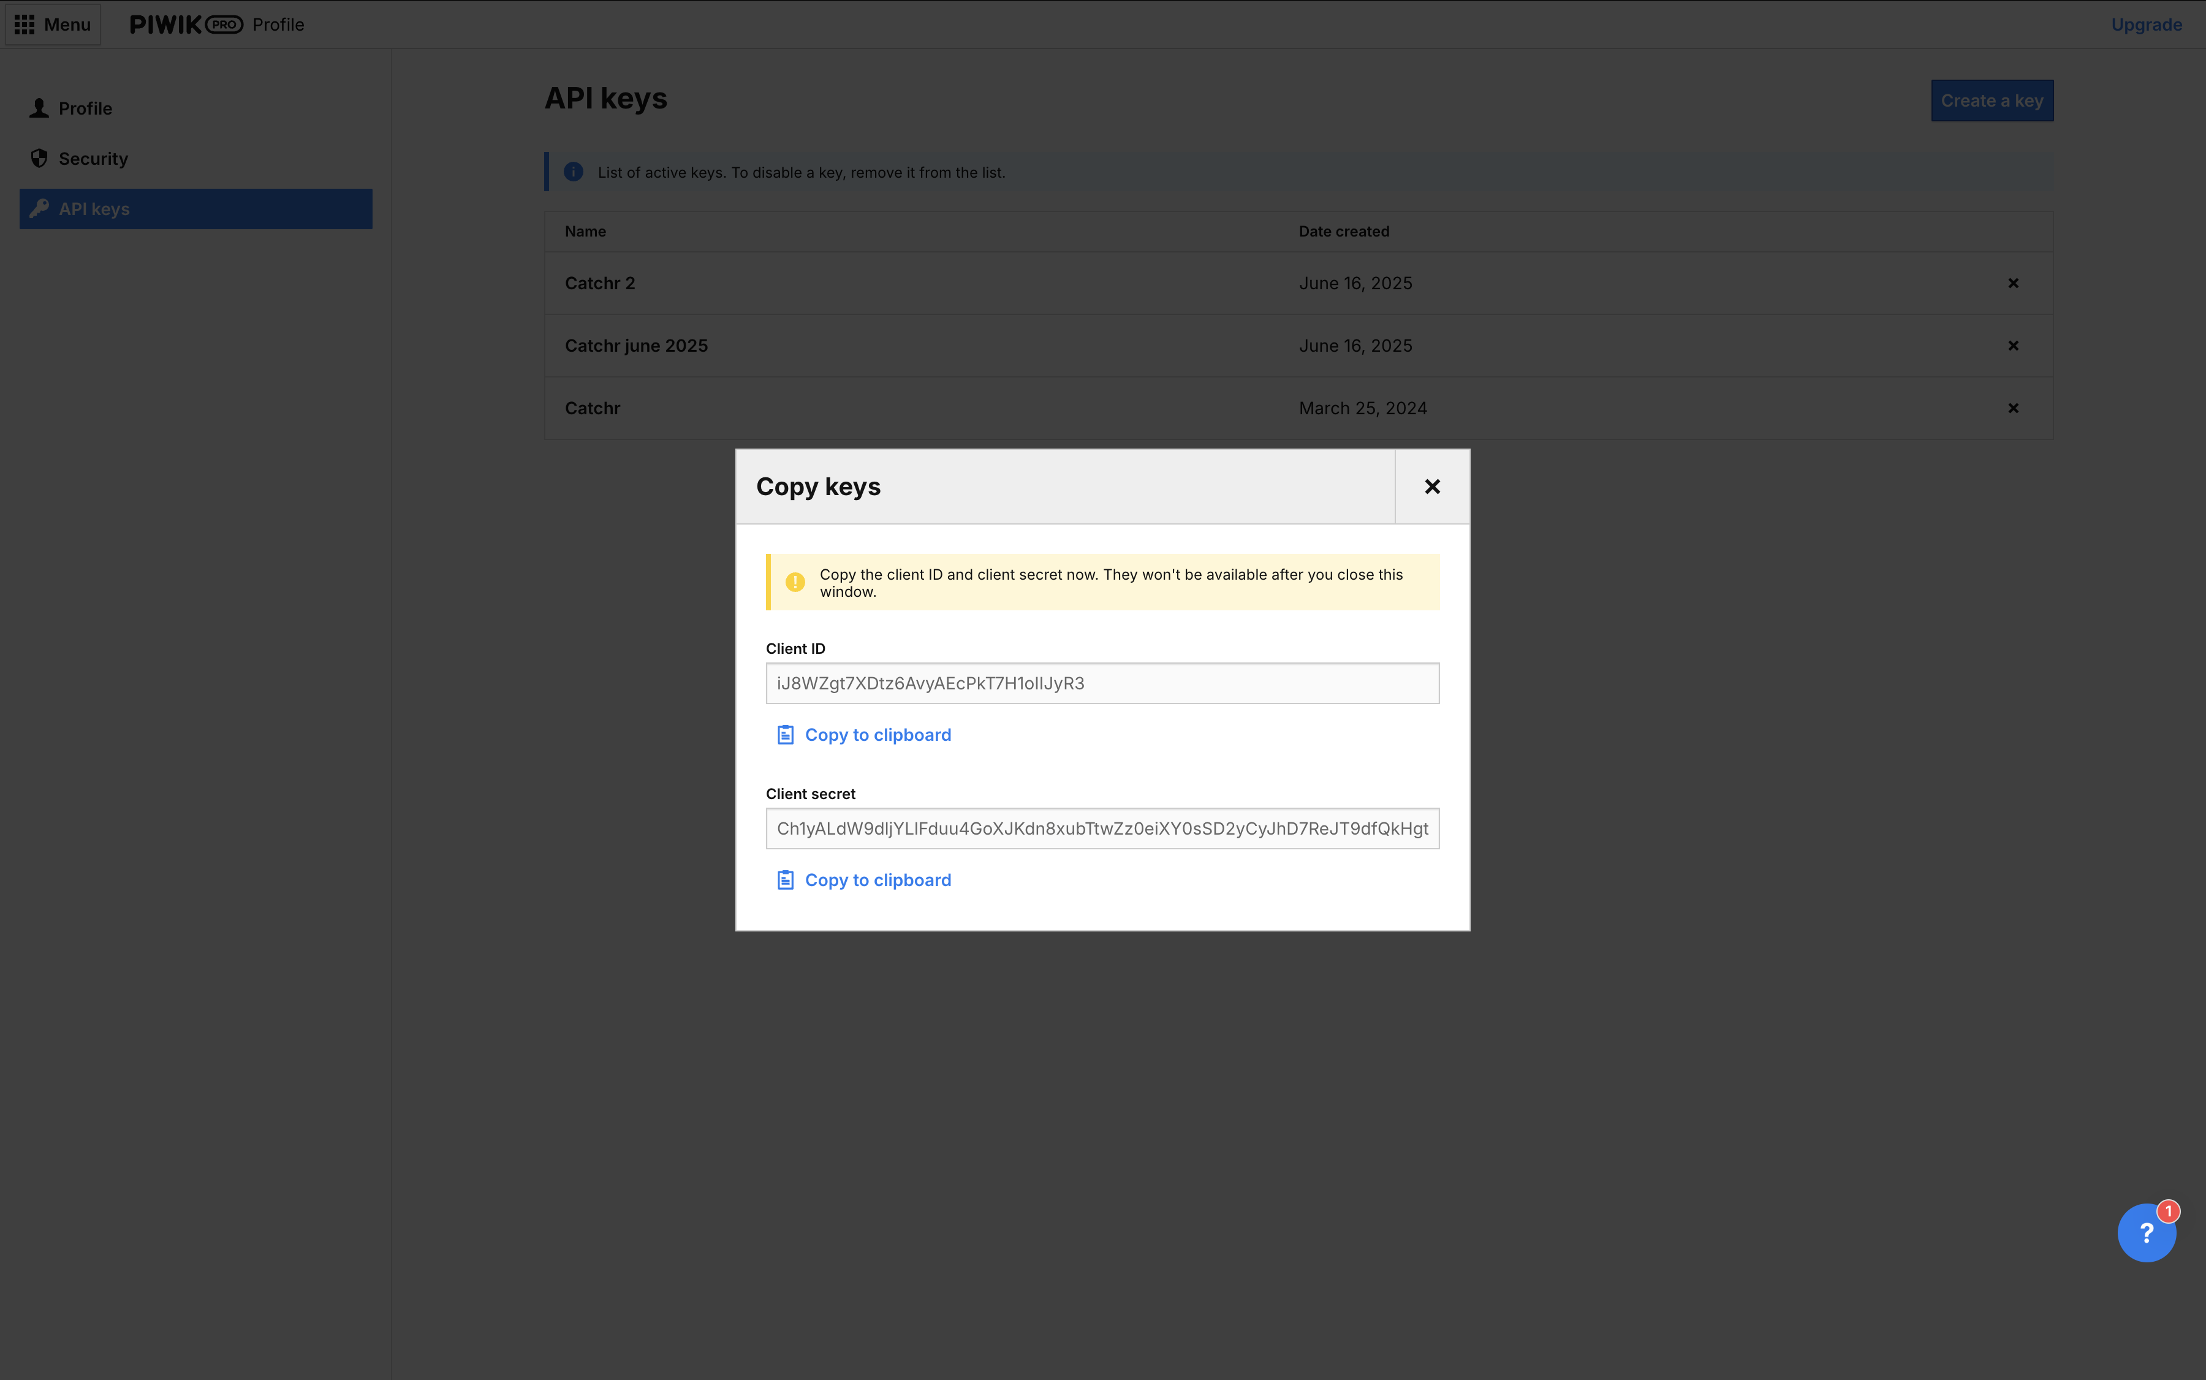Click the Date created column header
This screenshot has width=2206, height=1380.
coord(1343,232)
